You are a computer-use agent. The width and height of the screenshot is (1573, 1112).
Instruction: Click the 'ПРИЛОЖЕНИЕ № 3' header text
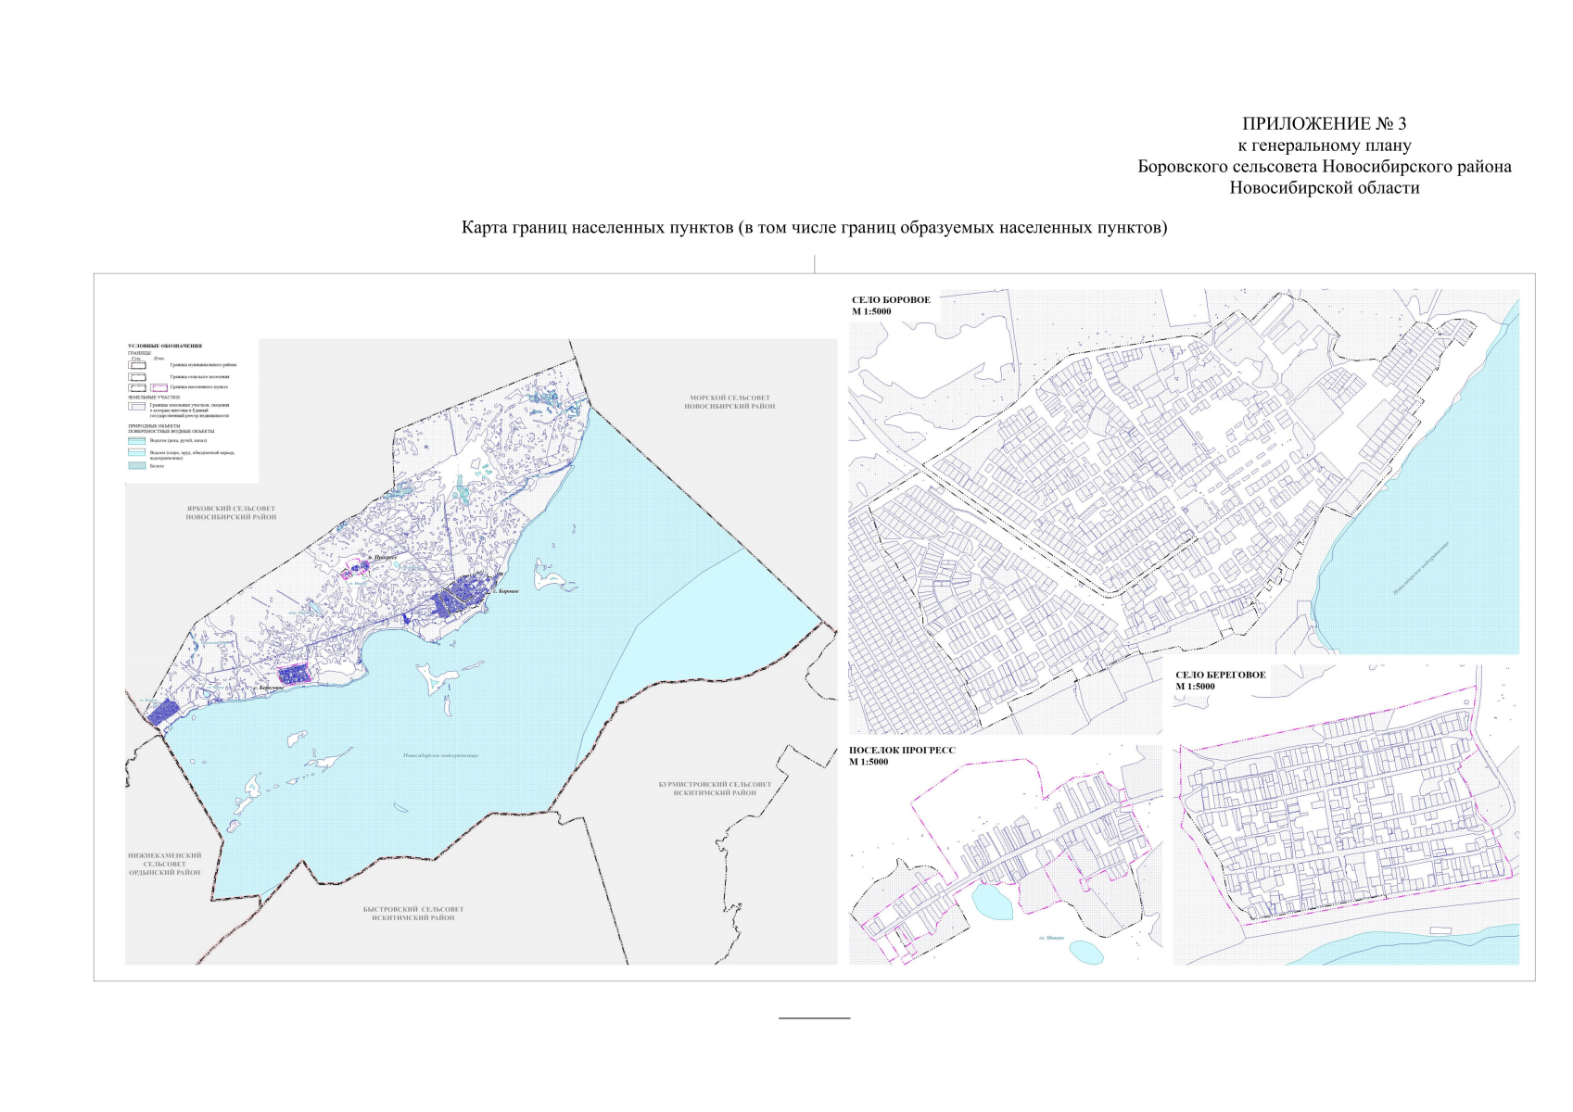pyautogui.click(x=1324, y=123)
